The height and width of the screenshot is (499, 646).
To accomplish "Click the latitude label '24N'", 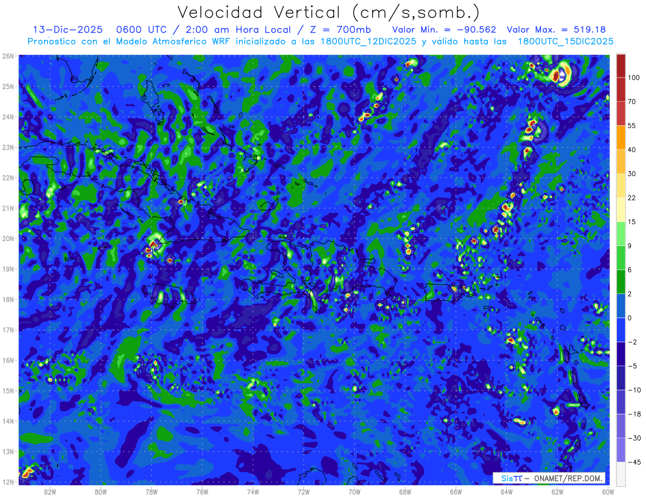I will pyautogui.click(x=8, y=117).
